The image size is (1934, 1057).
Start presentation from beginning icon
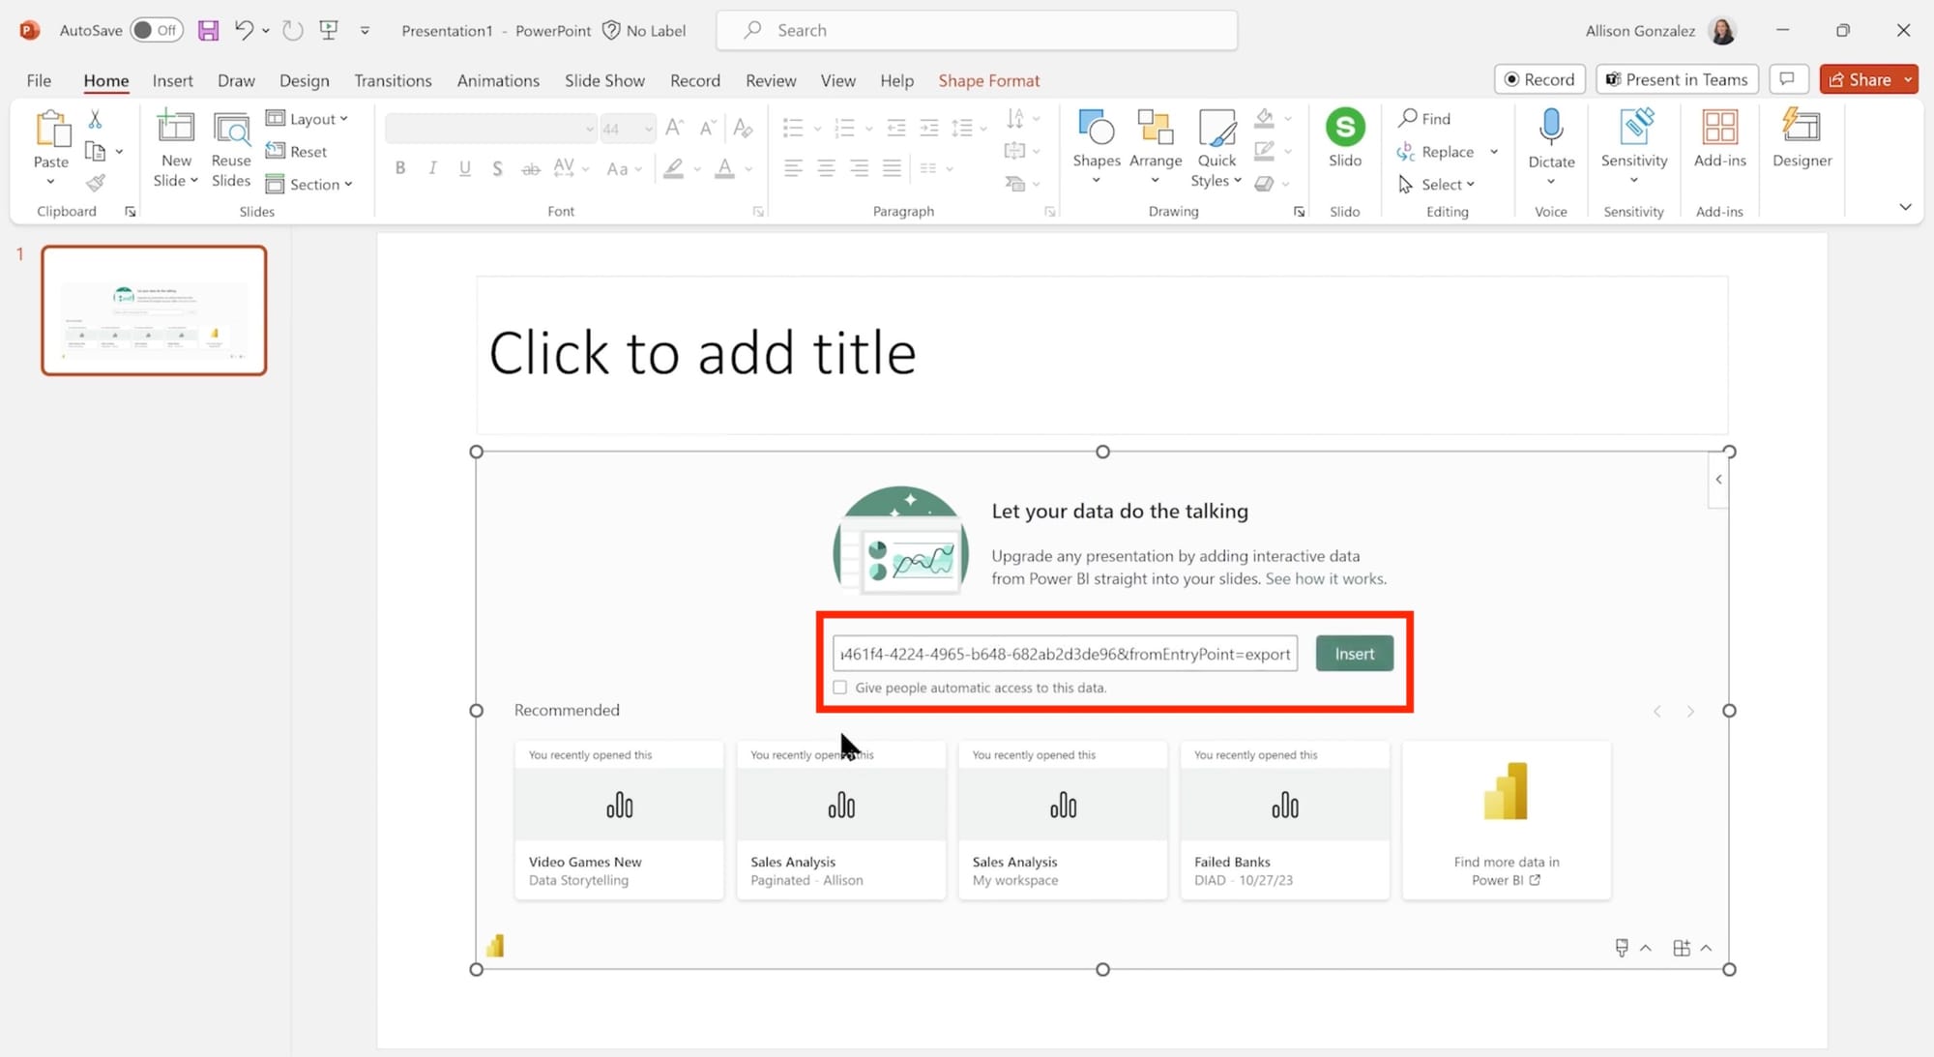[x=329, y=30]
